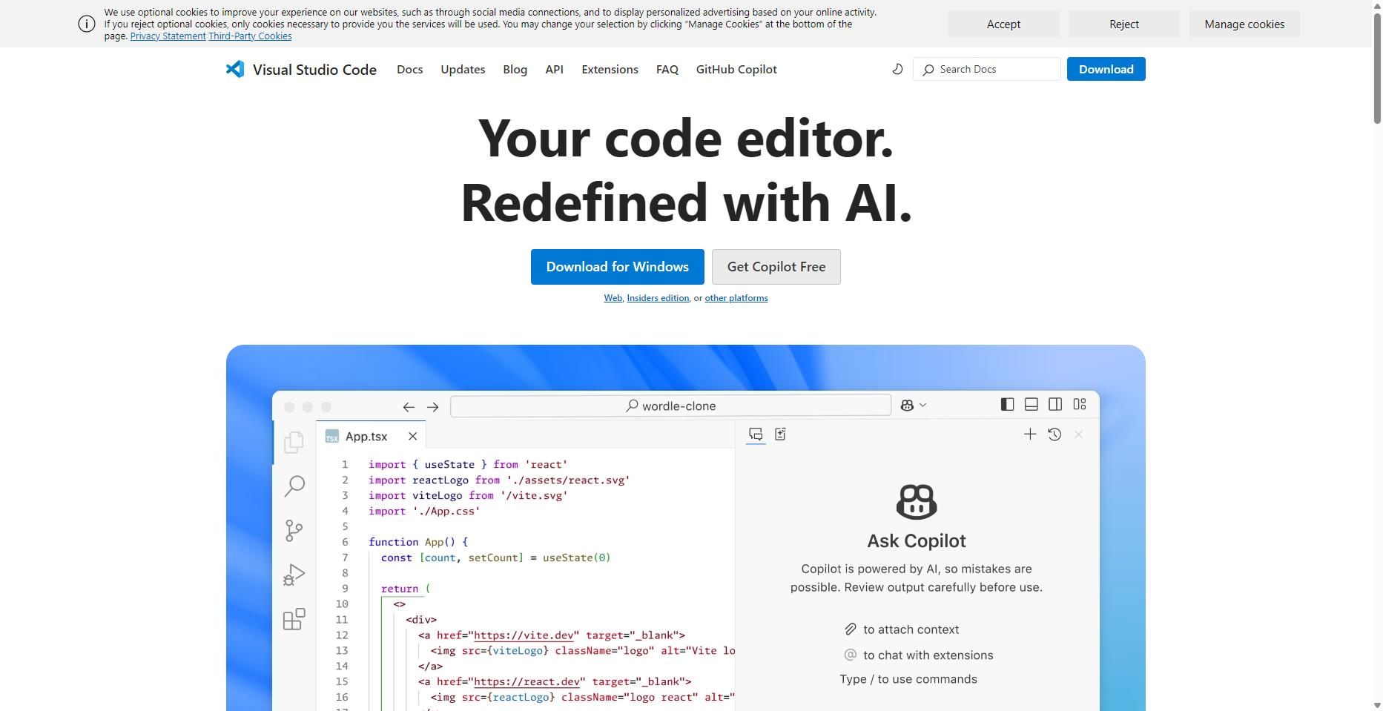Open the Search icon in editor activity bar
The width and height of the screenshot is (1383, 711).
(294, 486)
